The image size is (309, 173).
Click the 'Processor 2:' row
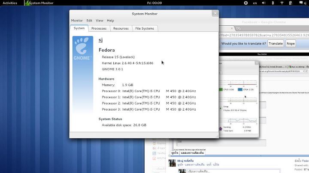tap(149, 103)
